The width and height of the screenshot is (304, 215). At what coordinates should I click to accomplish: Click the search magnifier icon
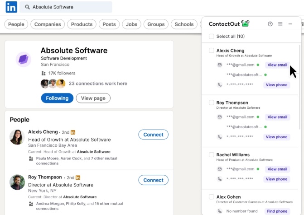coord(27,7)
